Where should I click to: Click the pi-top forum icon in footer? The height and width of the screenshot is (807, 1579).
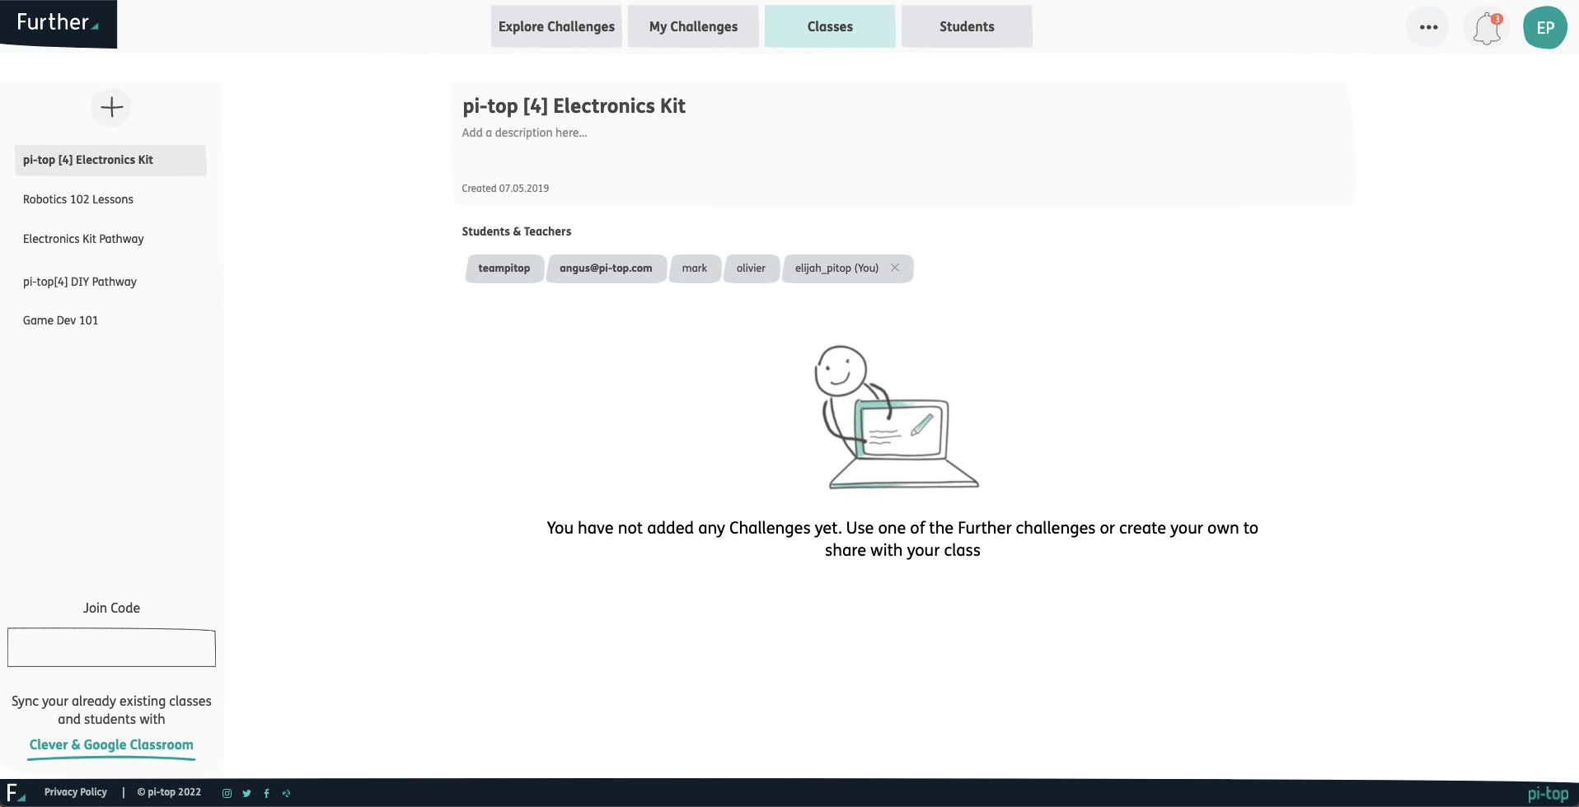click(x=286, y=793)
